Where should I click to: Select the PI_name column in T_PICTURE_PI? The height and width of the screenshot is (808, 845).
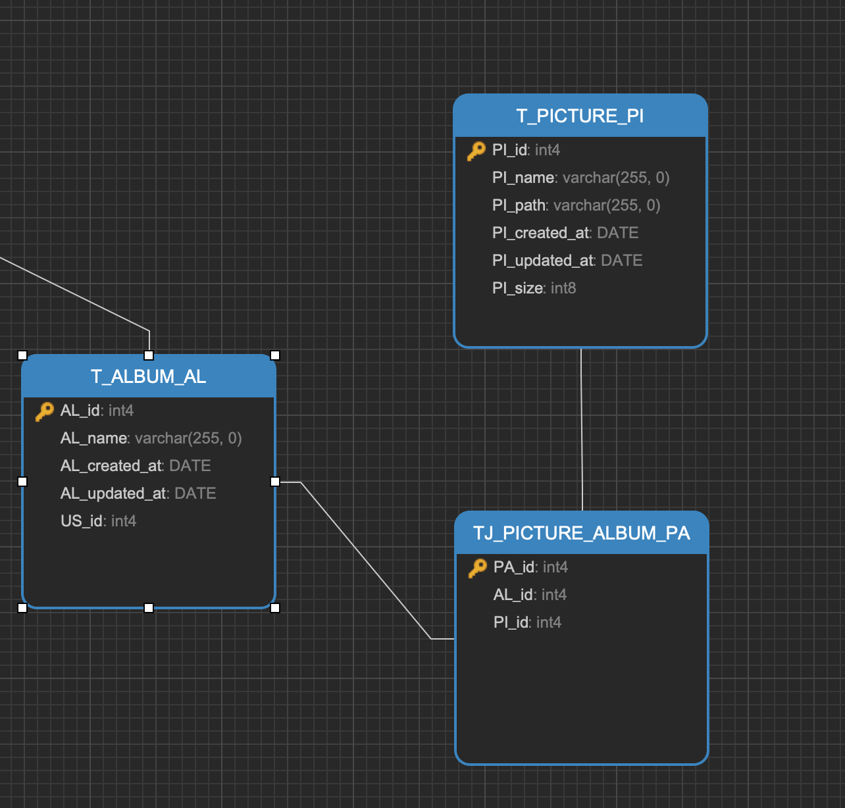pyautogui.click(x=580, y=178)
